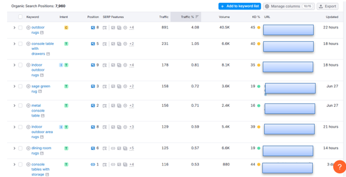Image resolution: width=346 pixels, height=177 pixels.
Task: Open the outdoor rugs keyword link
Action: point(38,30)
